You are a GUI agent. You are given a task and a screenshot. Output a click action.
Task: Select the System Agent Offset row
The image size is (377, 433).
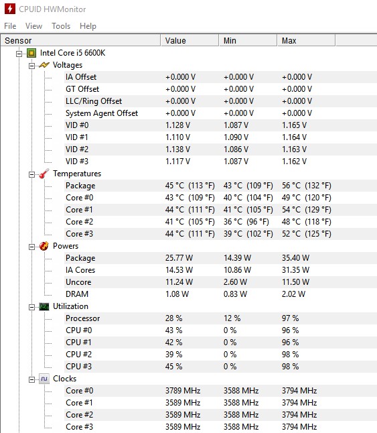click(220, 113)
